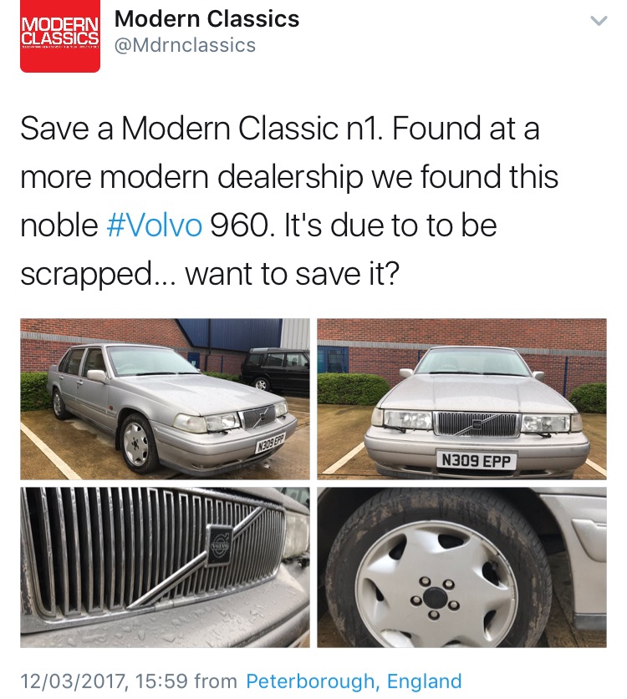The width and height of the screenshot is (627, 699).
Task: Click the dark SUV in the first photo
Action: pyautogui.click(x=275, y=369)
